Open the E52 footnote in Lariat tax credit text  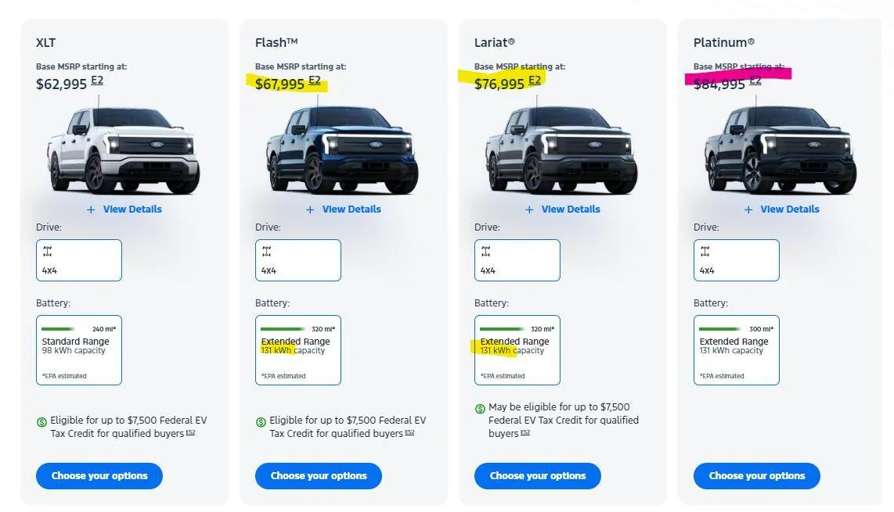coord(525,433)
